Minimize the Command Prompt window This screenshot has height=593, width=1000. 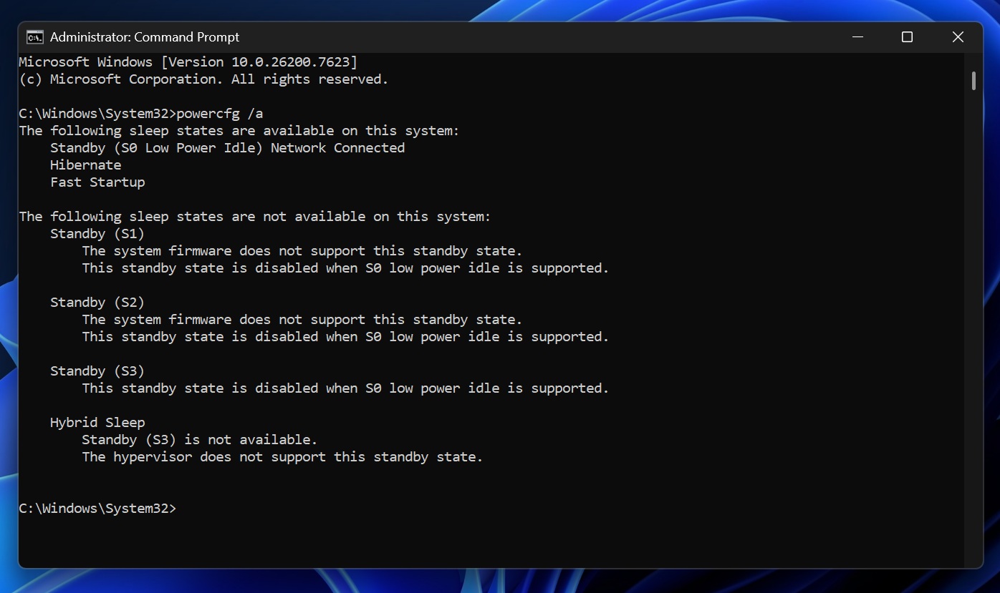[857, 37]
